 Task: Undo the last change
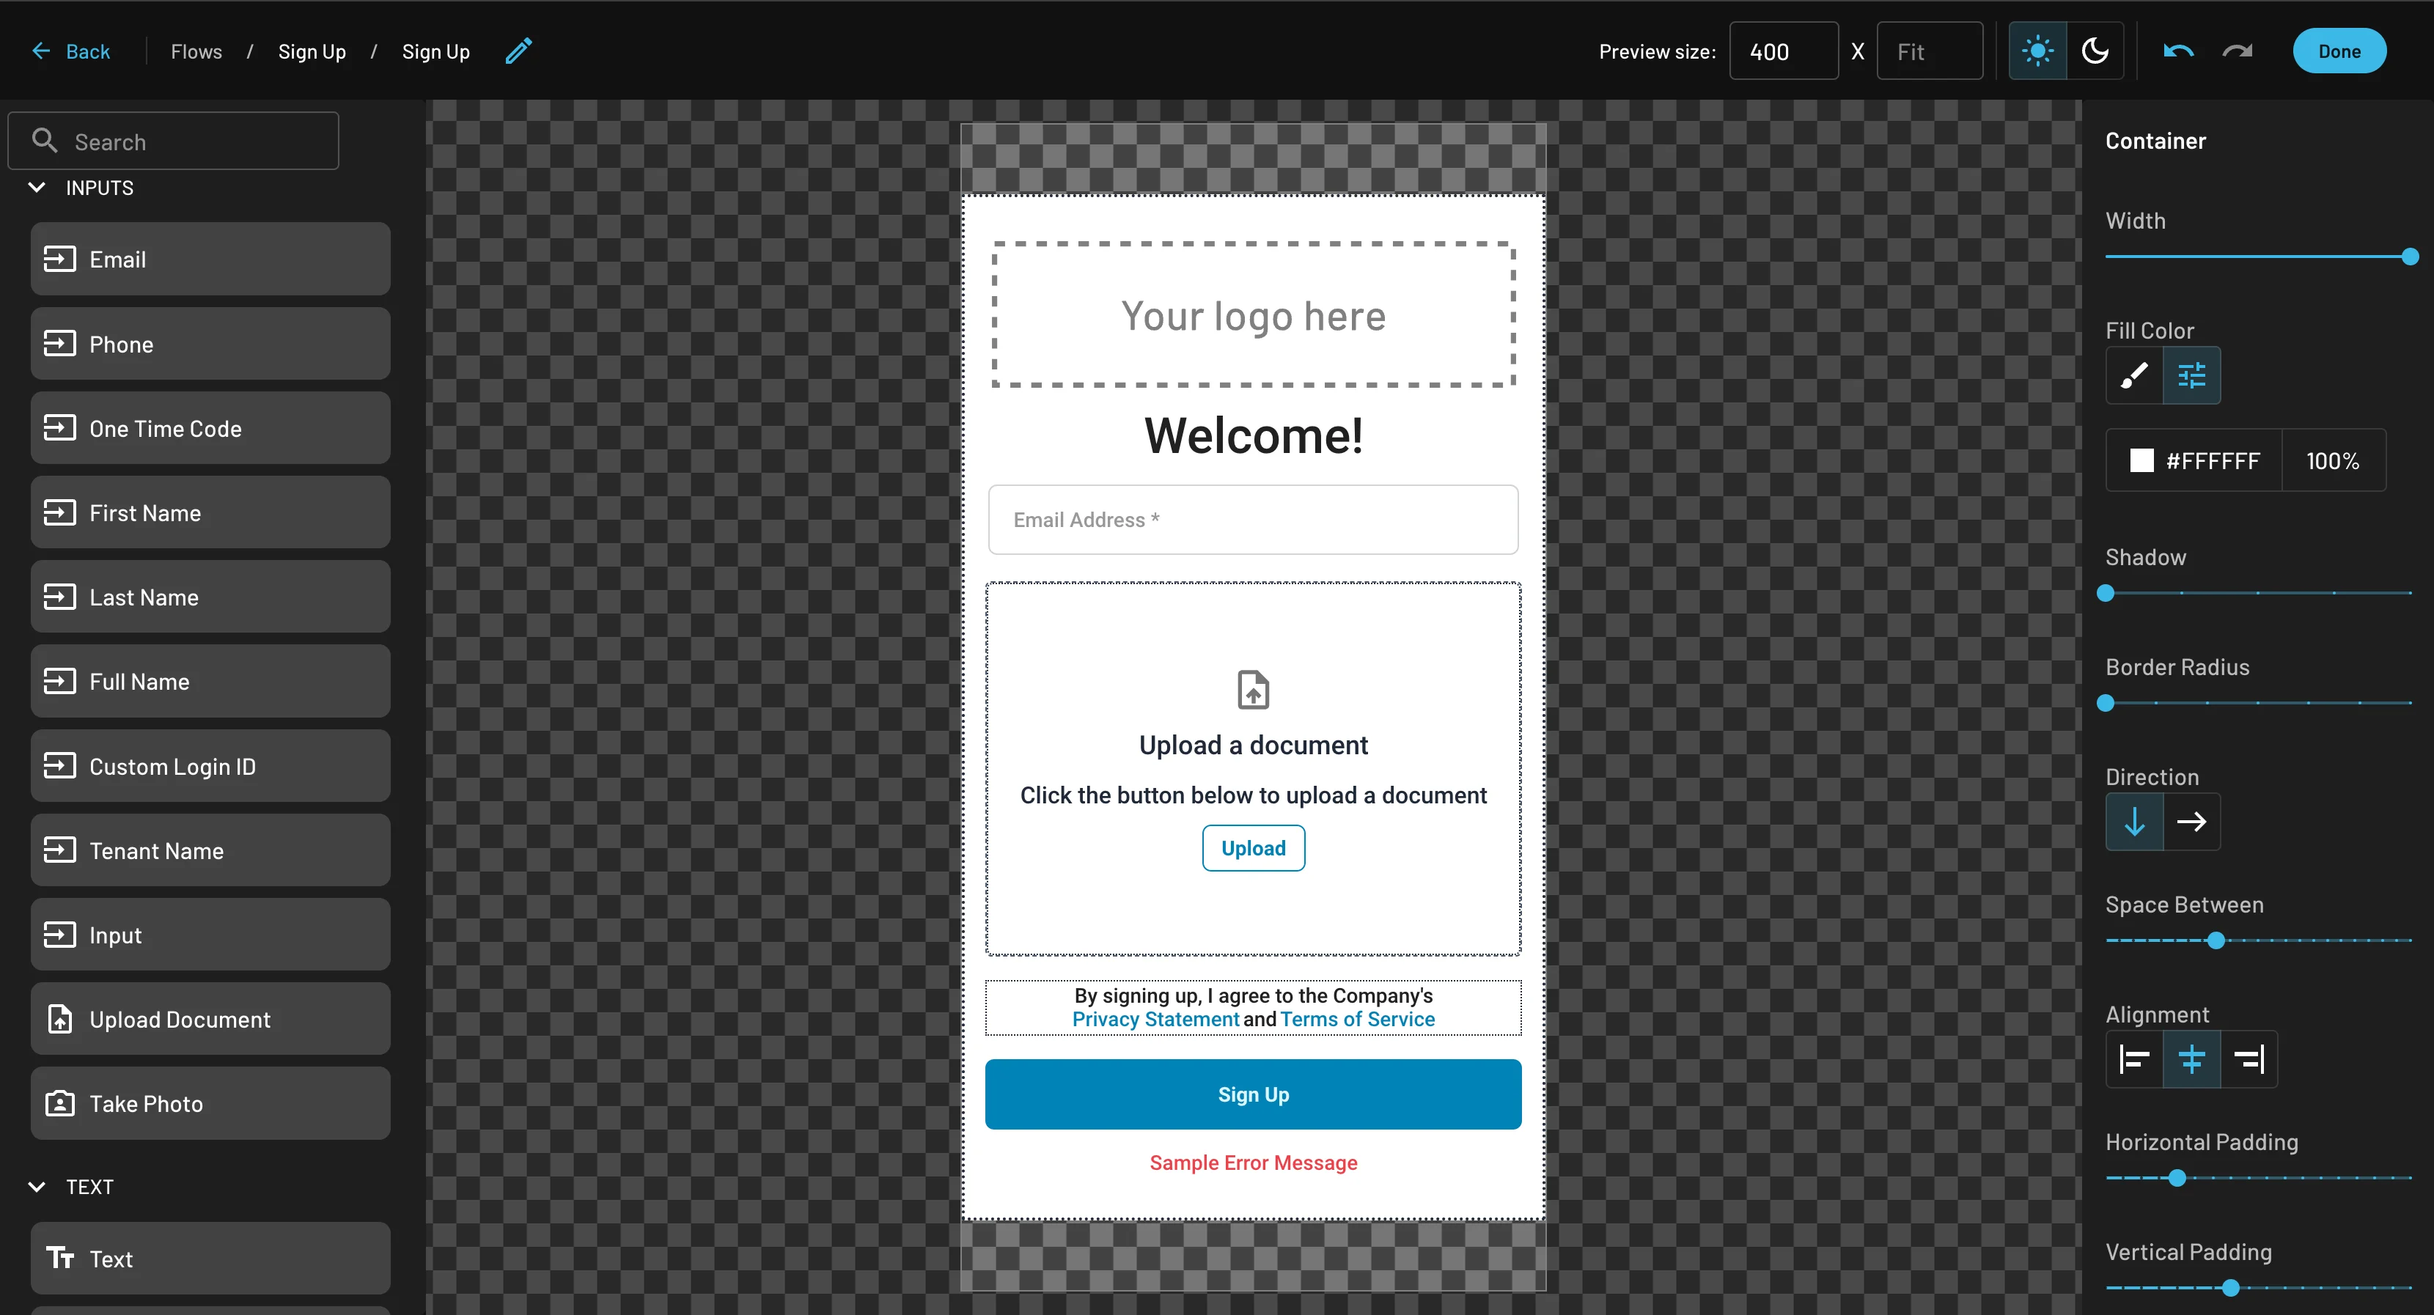click(x=2177, y=50)
